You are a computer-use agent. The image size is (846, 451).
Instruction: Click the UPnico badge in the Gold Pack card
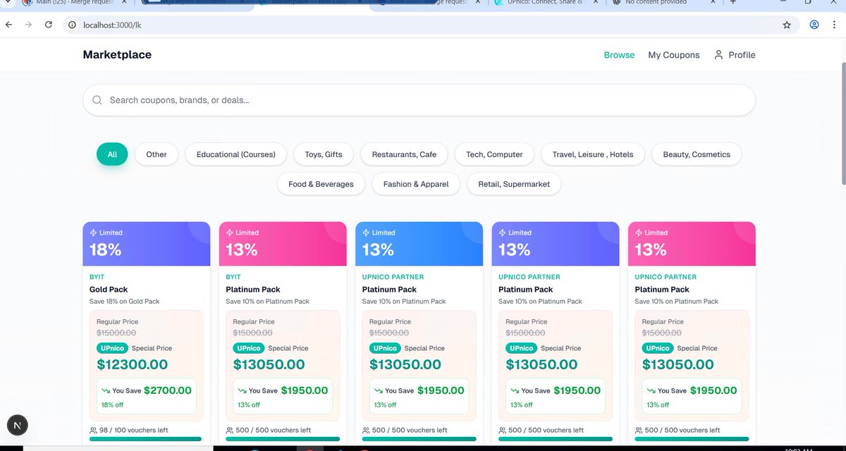(x=112, y=348)
